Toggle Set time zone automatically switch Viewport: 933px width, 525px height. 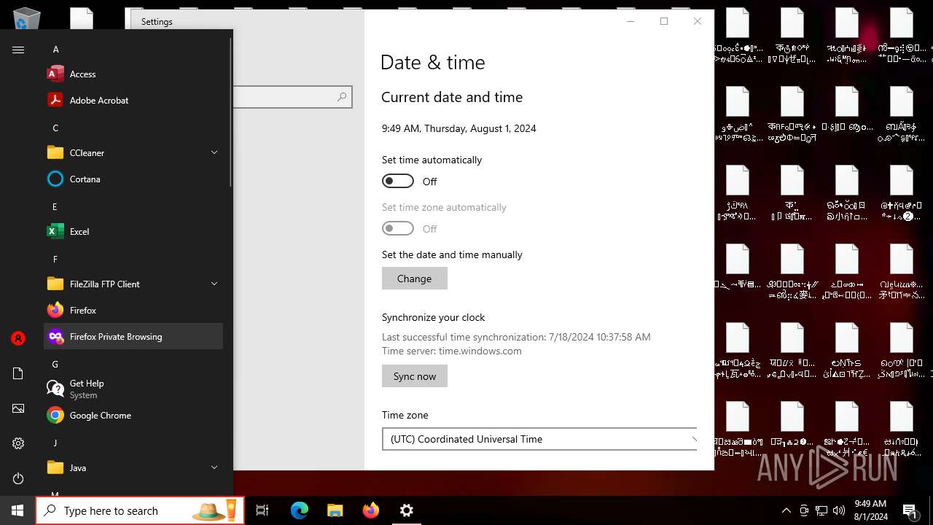[398, 228]
